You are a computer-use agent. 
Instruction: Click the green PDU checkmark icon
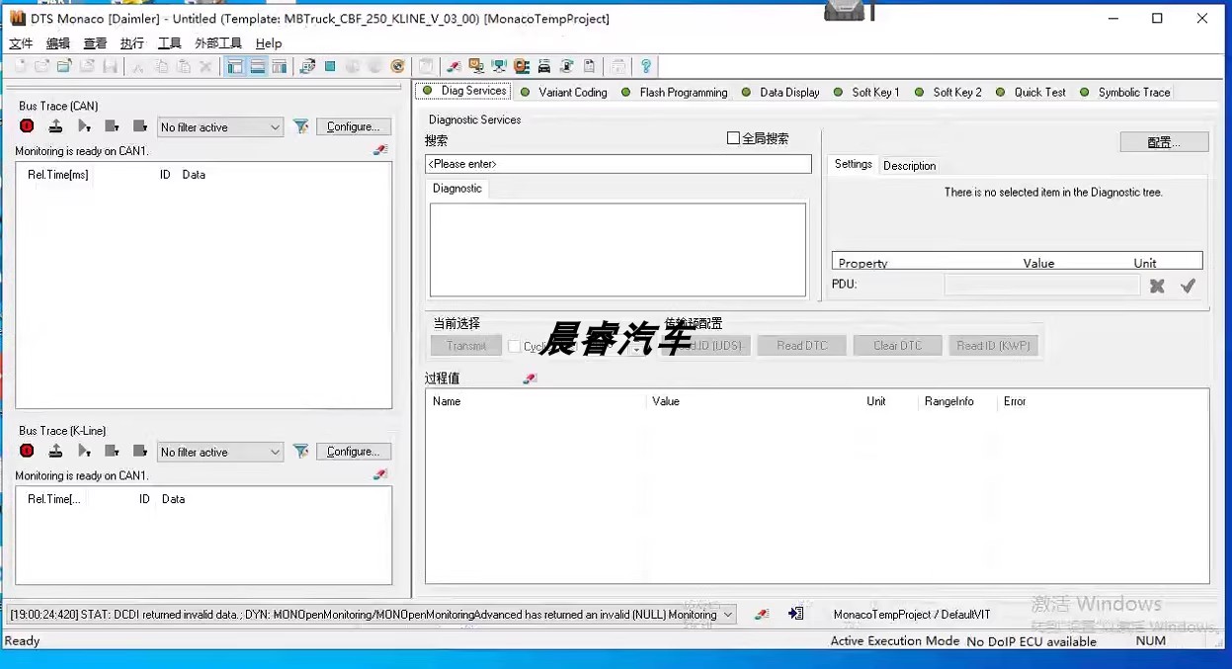[1188, 286]
